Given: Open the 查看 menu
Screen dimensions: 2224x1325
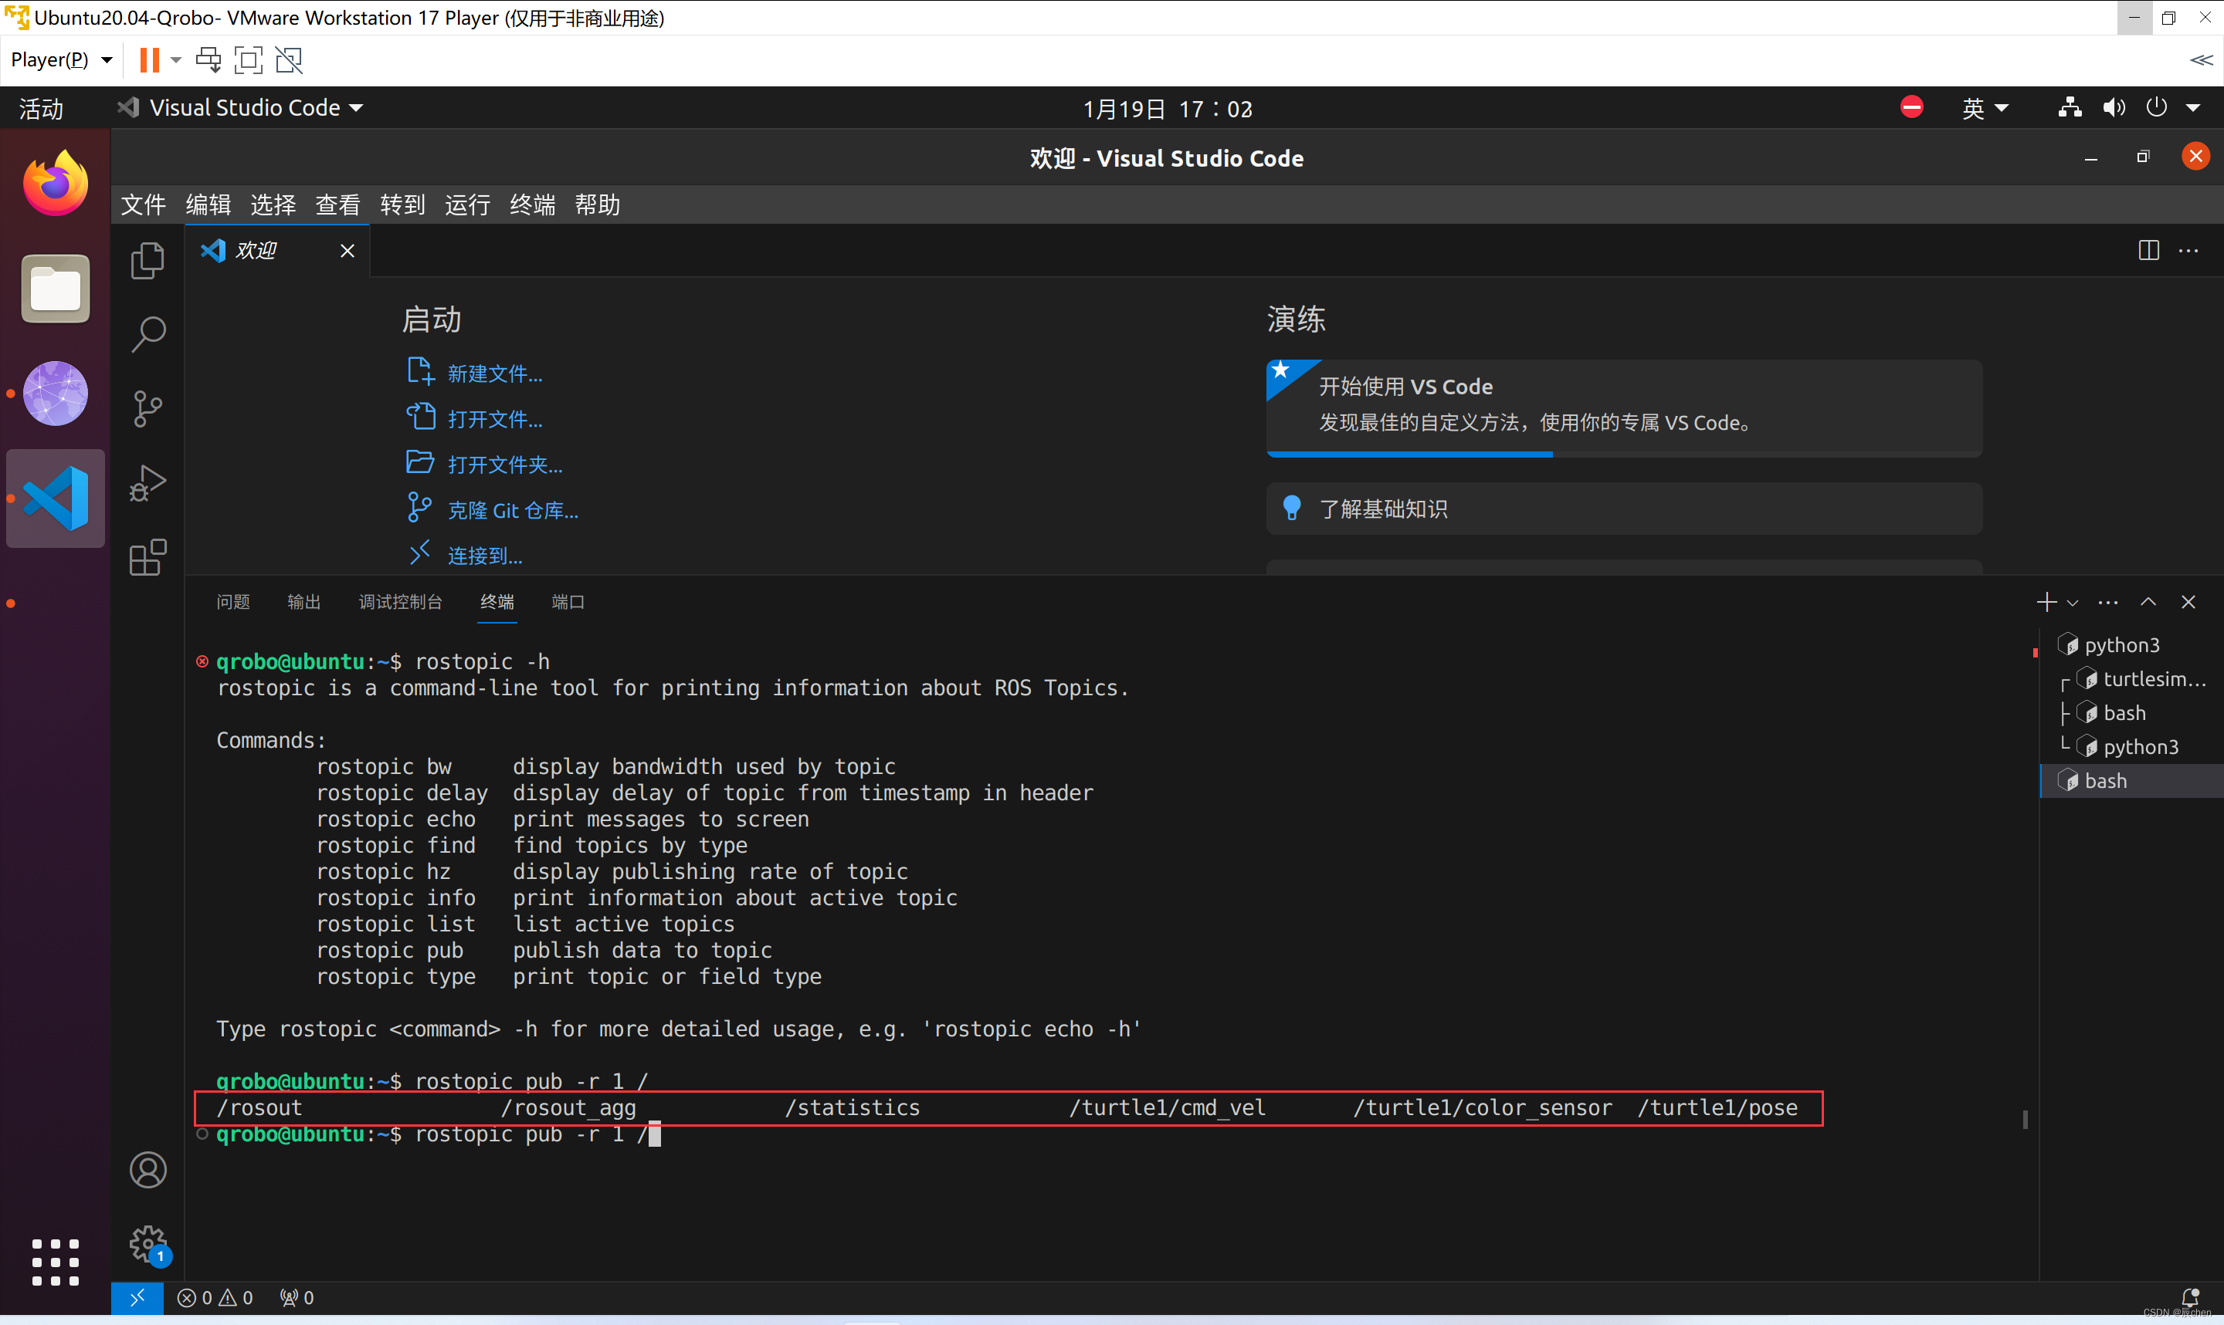Looking at the screenshot, I should click(x=337, y=204).
